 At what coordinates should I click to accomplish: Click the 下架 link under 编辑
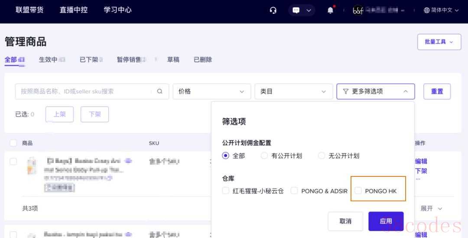coord(421,171)
